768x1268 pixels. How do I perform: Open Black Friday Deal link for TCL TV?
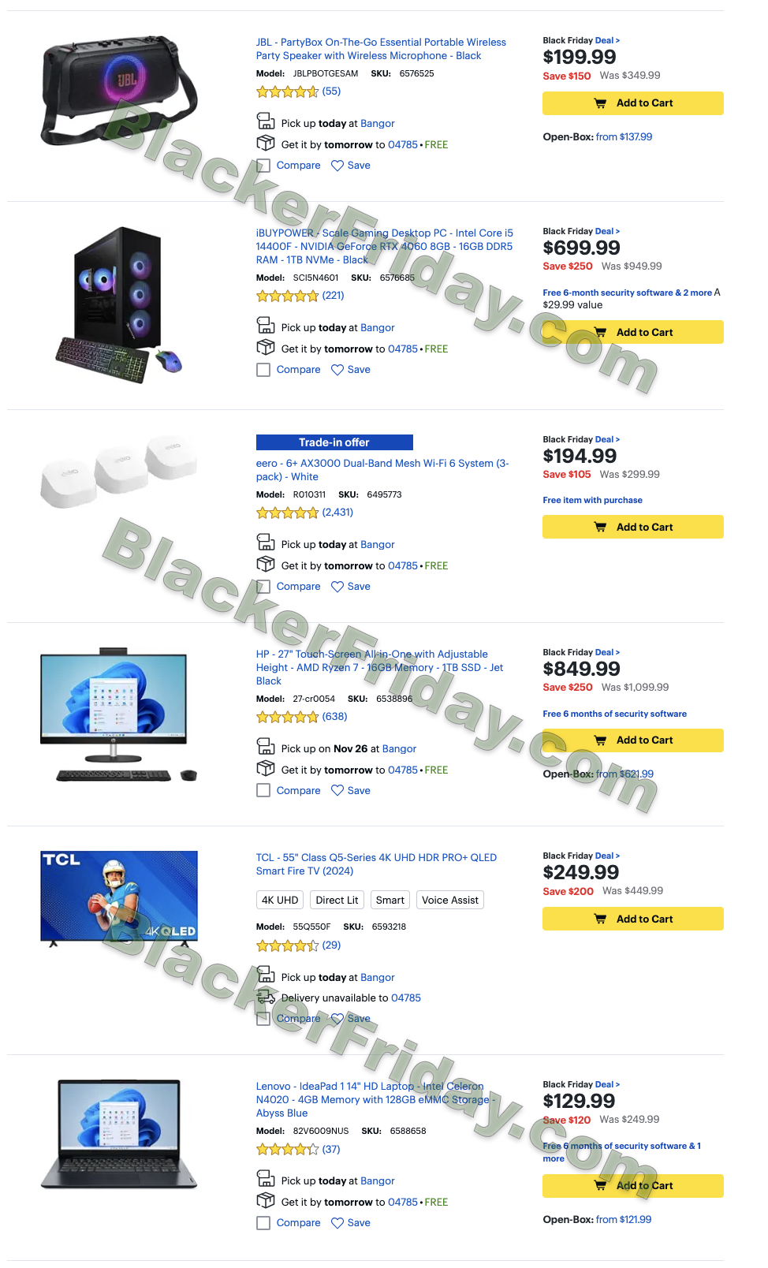607,856
